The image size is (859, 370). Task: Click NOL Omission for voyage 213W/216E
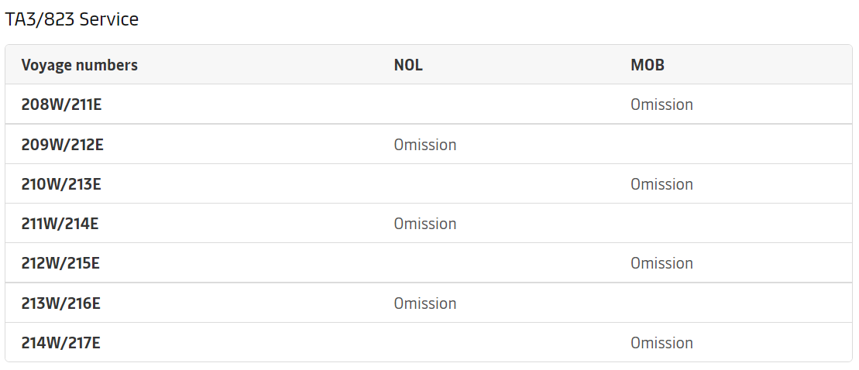coord(425,303)
